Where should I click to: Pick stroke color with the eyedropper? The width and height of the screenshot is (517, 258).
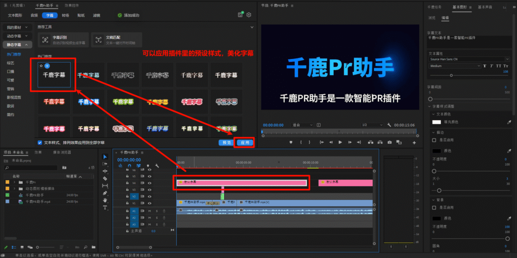point(509,151)
